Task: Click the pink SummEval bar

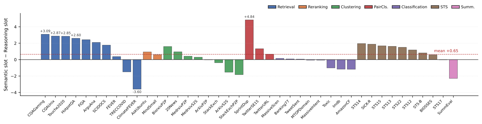Action: 453,69
